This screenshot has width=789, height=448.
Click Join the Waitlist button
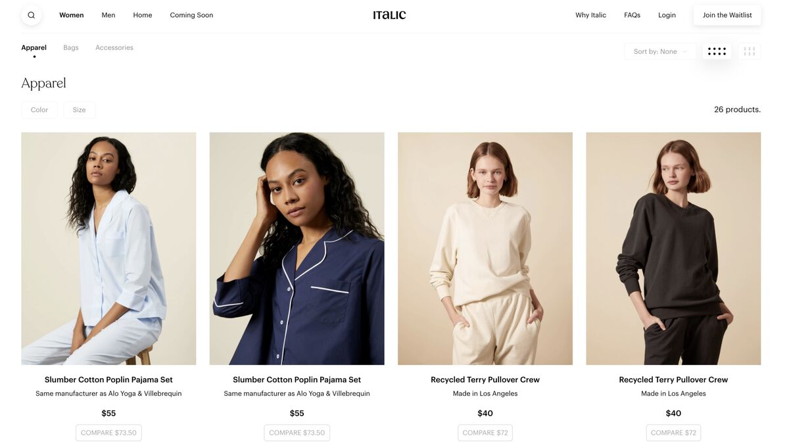point(727,15)
